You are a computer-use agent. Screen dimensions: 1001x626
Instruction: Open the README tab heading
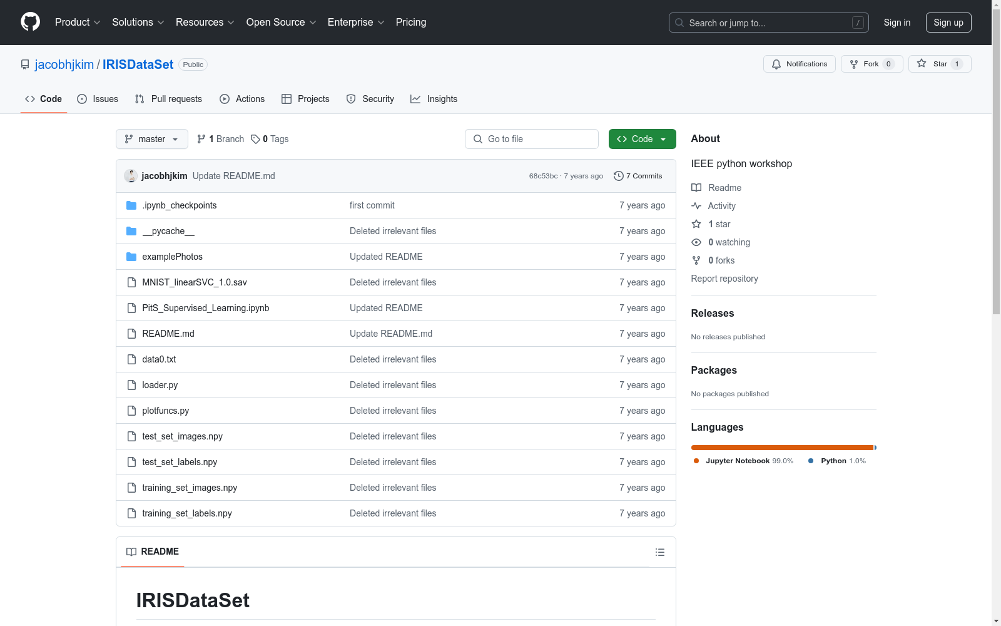pos(153,552)
